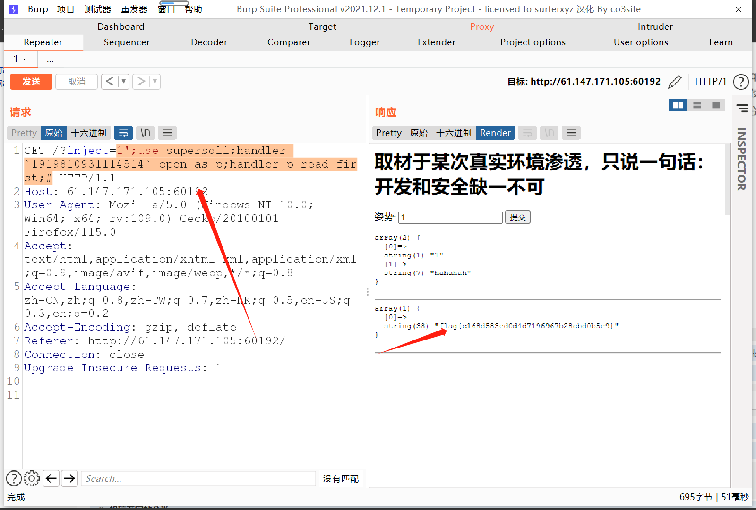Toggle non-printable characters in response viewer

coord(550,133)
